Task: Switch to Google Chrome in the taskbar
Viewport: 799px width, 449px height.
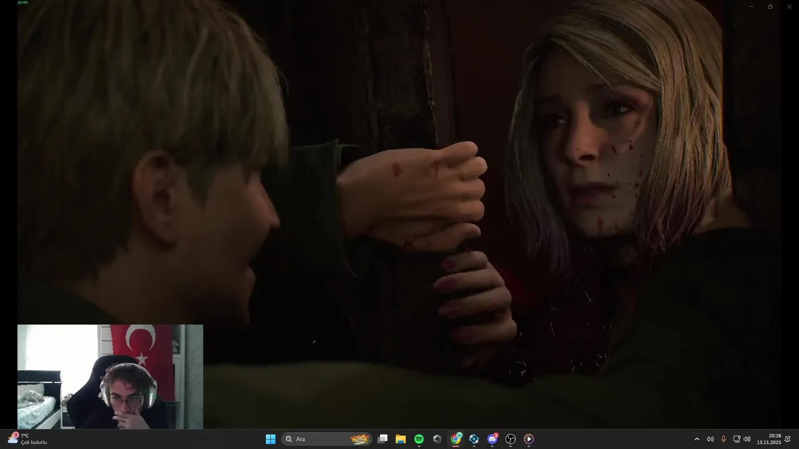Action: (x=456, y=439)
